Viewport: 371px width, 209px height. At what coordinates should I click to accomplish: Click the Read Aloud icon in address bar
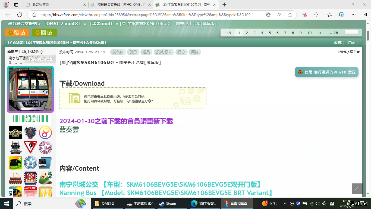pyautogui.click(x=279, y=15)
